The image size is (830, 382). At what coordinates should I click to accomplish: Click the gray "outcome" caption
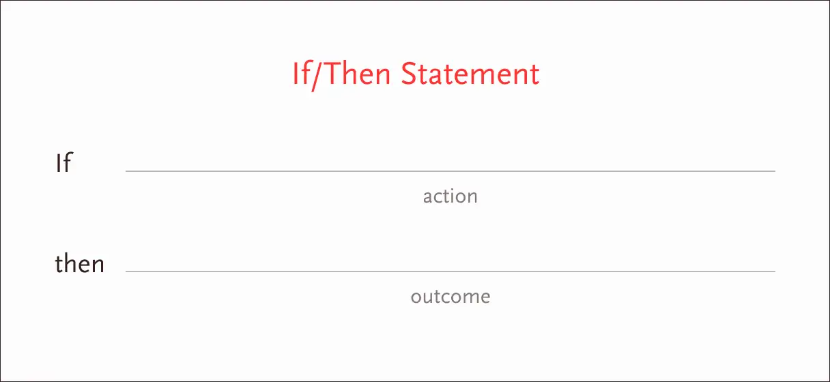point(450,297)
